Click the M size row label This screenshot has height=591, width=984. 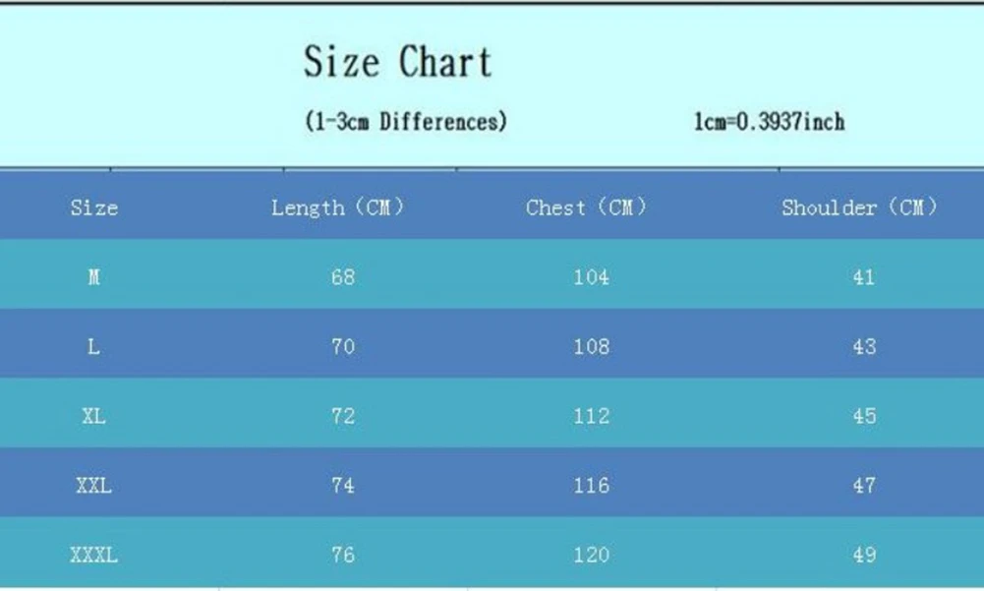click(94, 277)
